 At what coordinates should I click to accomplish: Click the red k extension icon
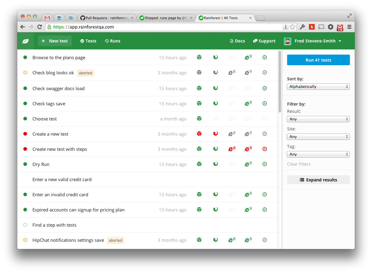click(312, 27)
